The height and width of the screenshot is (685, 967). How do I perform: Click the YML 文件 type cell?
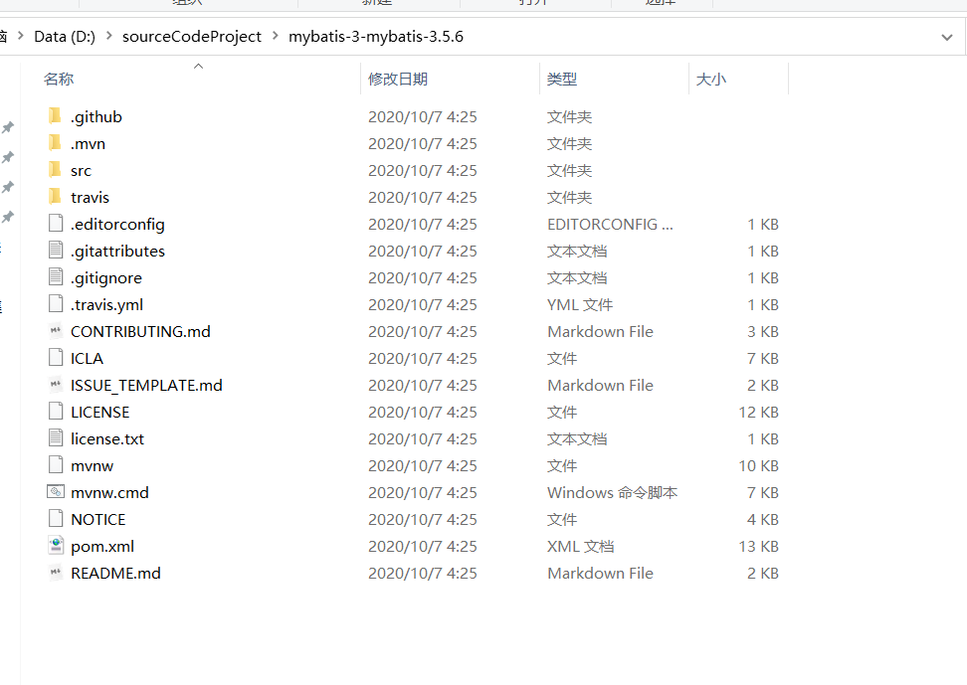[x=580, y=304]
